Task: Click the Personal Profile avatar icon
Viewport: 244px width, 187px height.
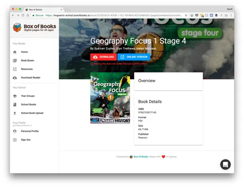Action: pyautogui.click(x=15, y=131)
